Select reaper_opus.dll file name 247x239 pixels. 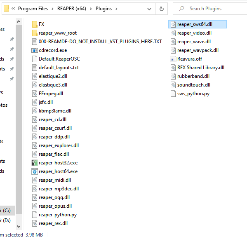[55, 206]
